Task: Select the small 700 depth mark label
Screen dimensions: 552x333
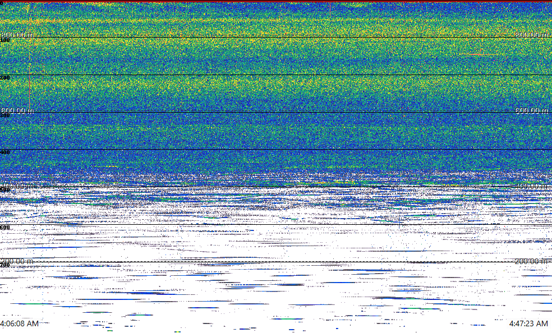Action: coord(5,265)
